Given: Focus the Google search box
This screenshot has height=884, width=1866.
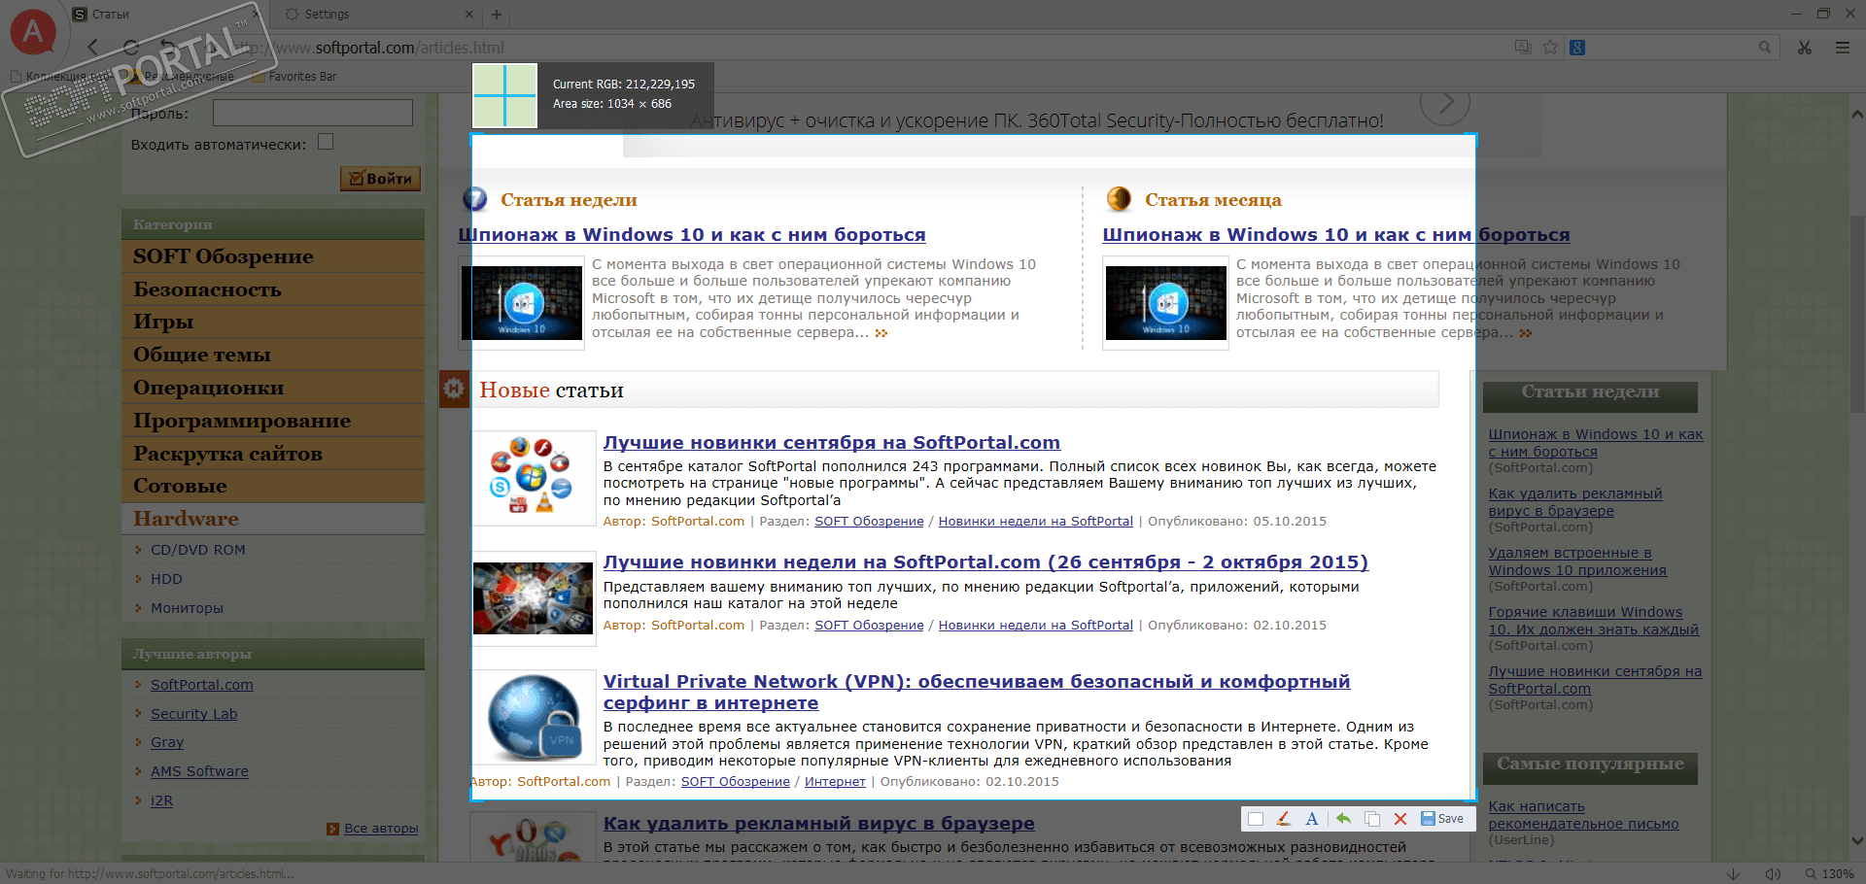Looking at the screenshot, I should click(1672, 48).
